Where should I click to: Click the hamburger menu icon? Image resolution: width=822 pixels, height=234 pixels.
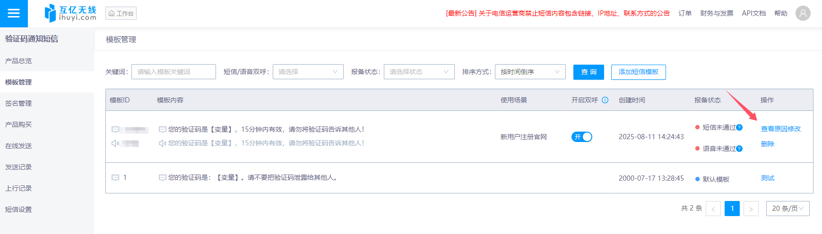click(x=14, y=13)
